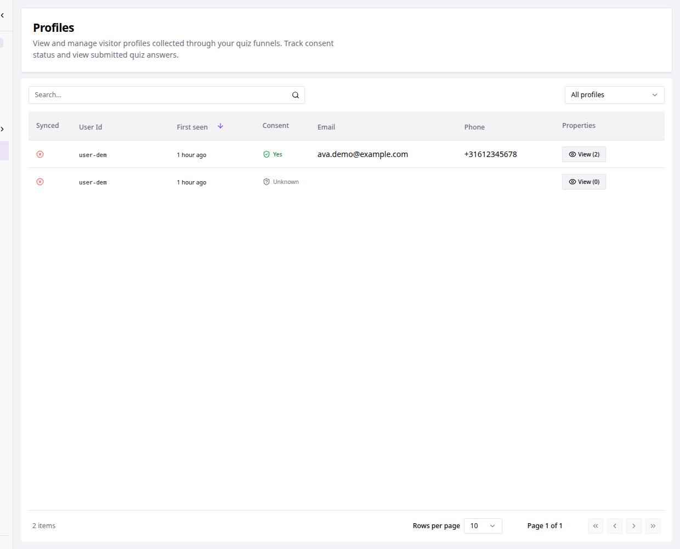The width and height of the screenshot is (680, 549).
Task: Click user-dem id in the Yes consent row
Action: click(93, 155)
